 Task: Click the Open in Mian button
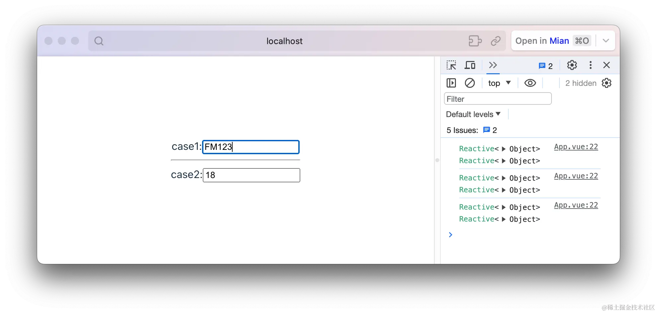(553, 41)
